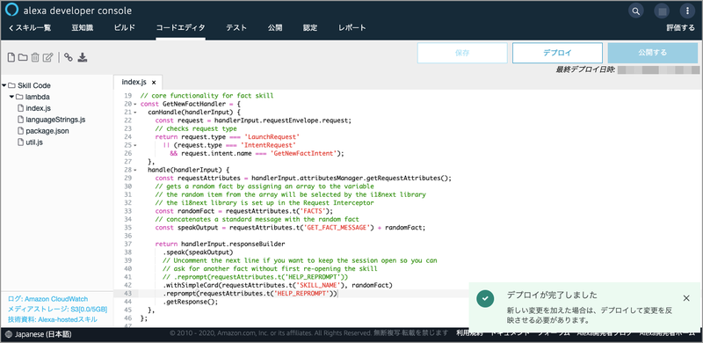This screenshot has height=343, width=703.
Task: Fold the code block at line 20
Action: tap(135, 104)
